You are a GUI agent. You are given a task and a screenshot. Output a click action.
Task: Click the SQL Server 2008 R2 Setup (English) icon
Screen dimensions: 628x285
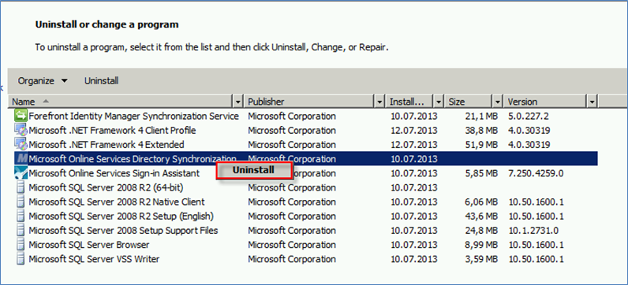(x=21, y=217)
